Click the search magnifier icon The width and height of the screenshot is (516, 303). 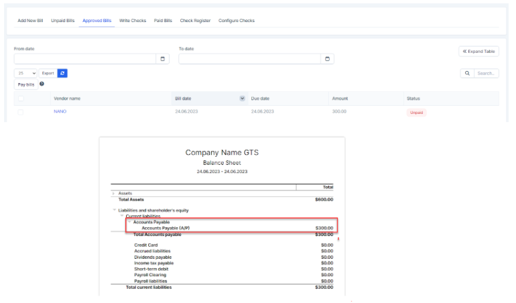click(x=467, y=73)
